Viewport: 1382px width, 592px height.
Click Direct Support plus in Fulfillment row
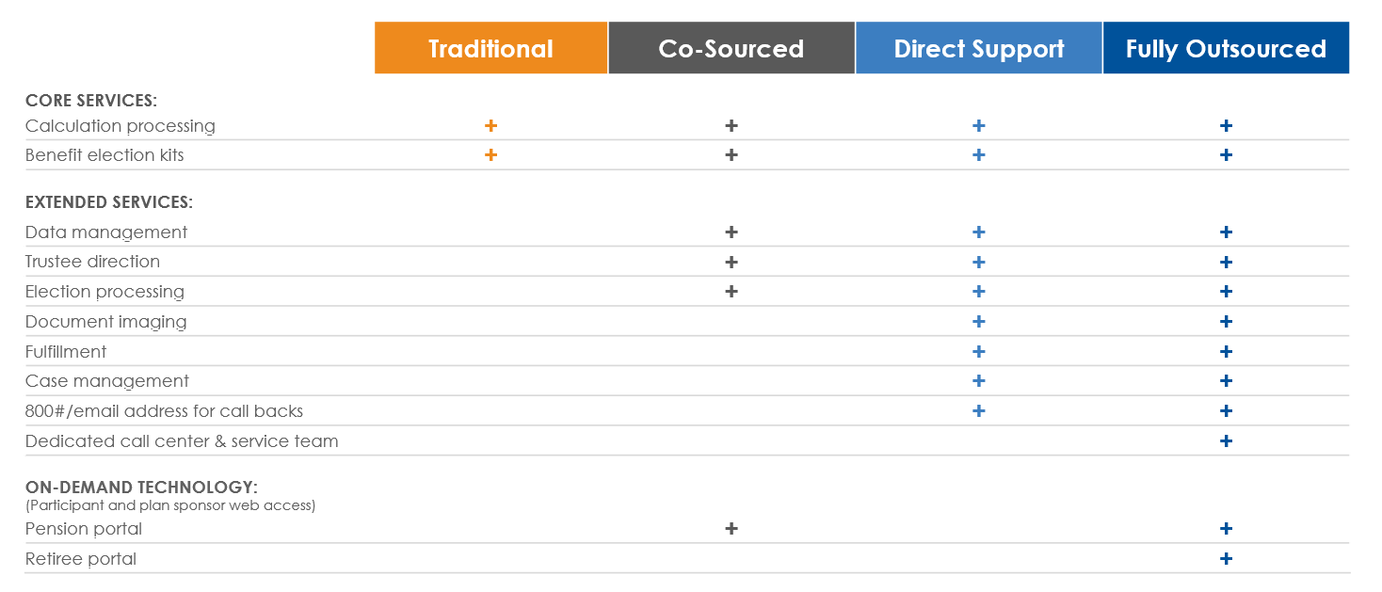pyautogui.click(x=979, y=352)
